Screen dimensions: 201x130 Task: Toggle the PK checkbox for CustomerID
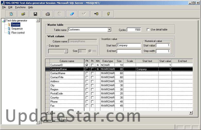click(x=87, y=65)
